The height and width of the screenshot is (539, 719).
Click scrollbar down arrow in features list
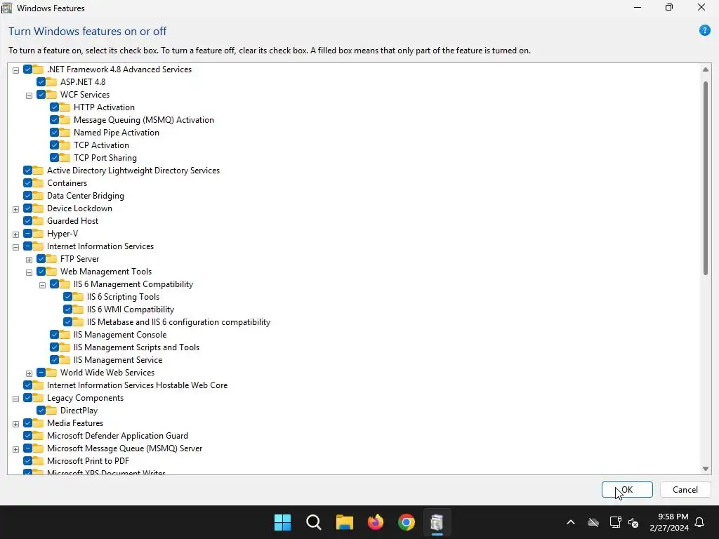(705, 468)
